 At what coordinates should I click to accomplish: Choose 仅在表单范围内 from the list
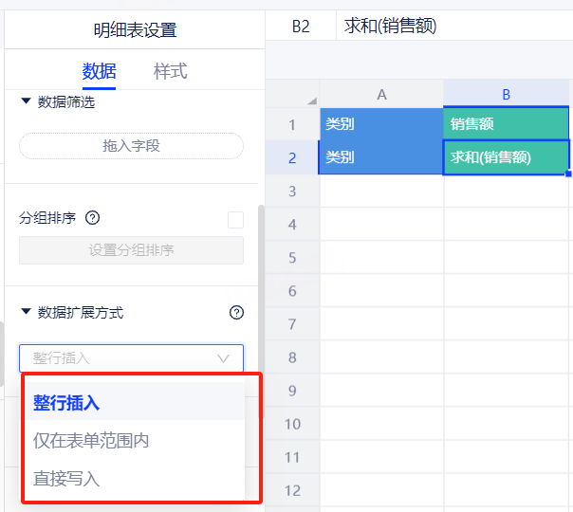tap(91, 441)
